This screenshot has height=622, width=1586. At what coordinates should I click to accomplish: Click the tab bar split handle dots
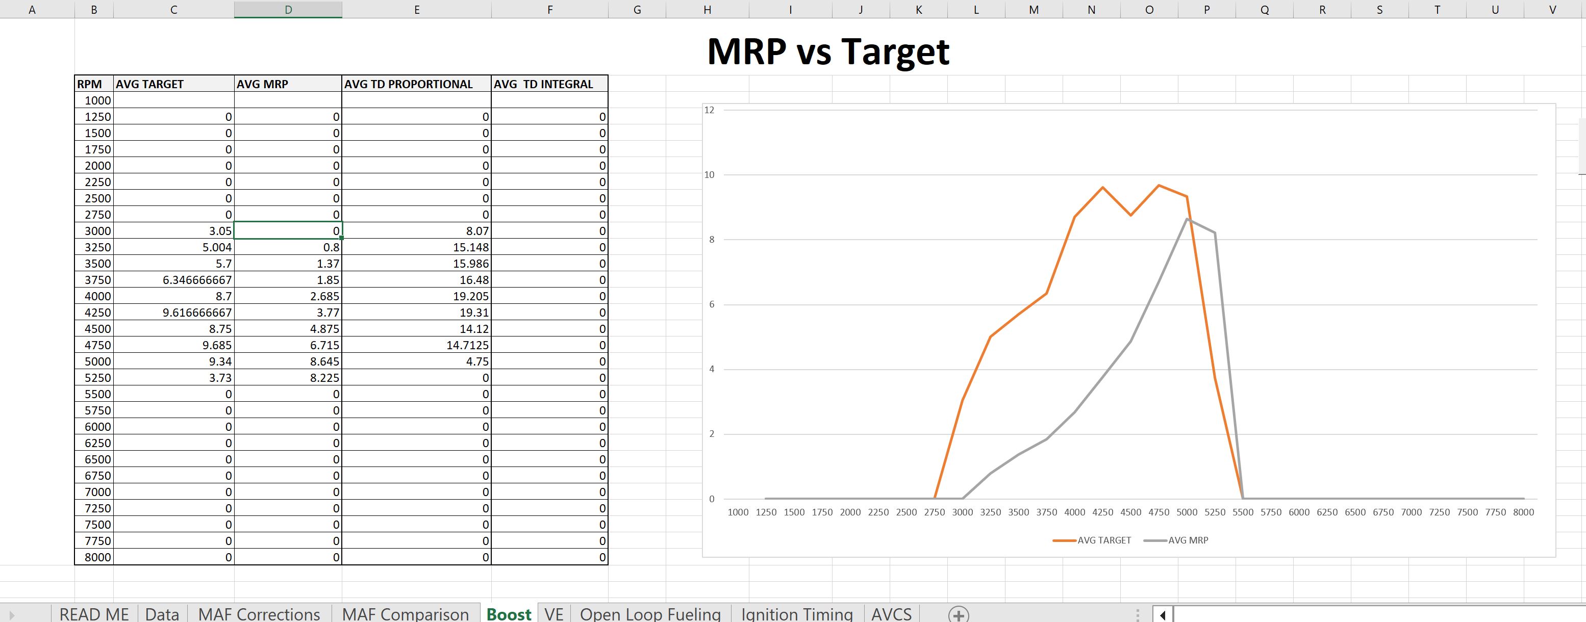[1137, 614]
